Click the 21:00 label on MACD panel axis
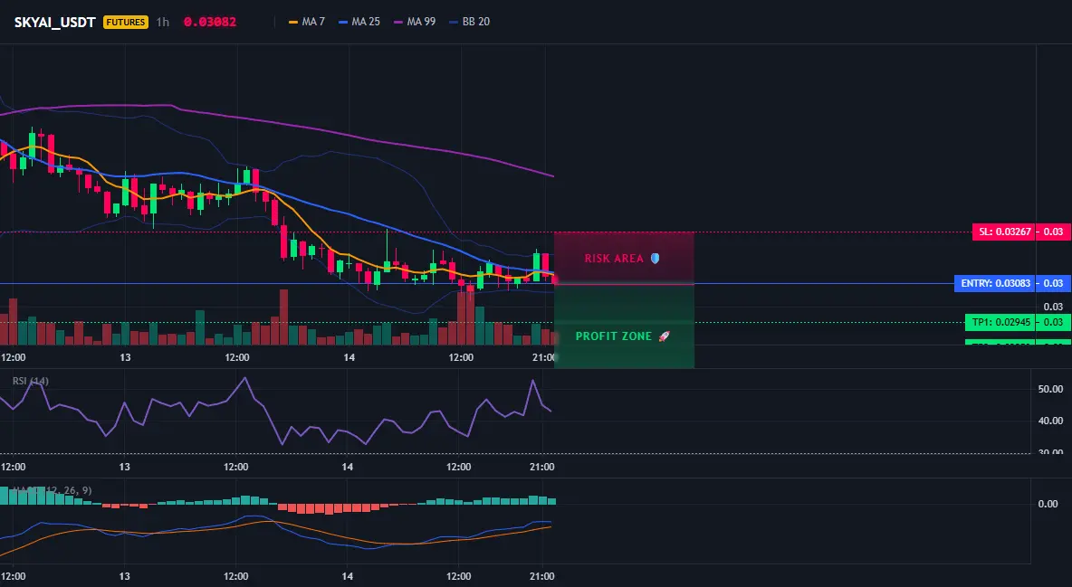 (x=542, y=576)
